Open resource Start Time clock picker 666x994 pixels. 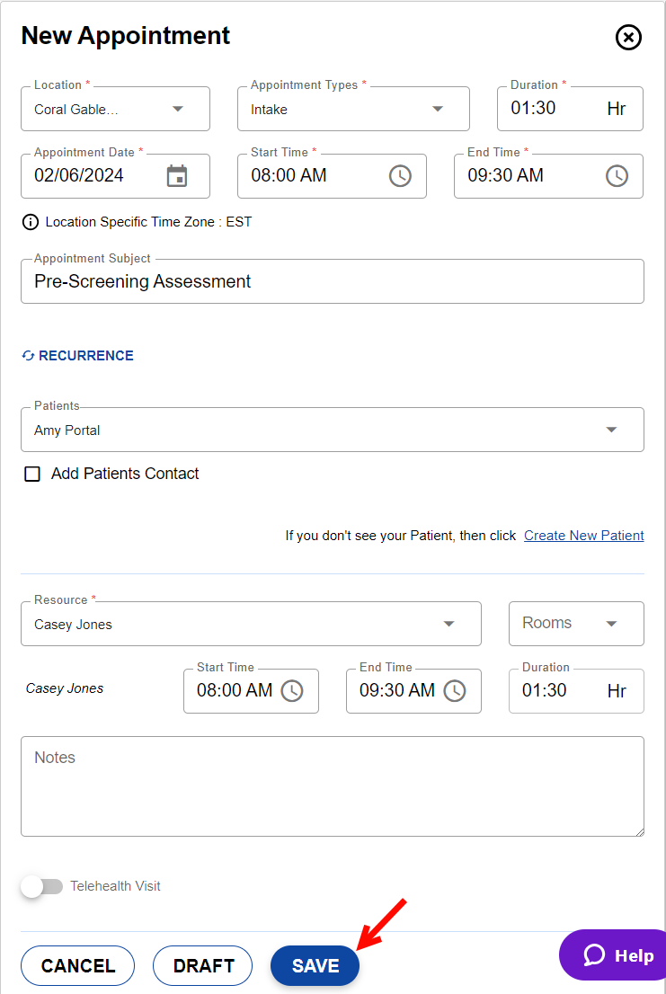(292, 691)
